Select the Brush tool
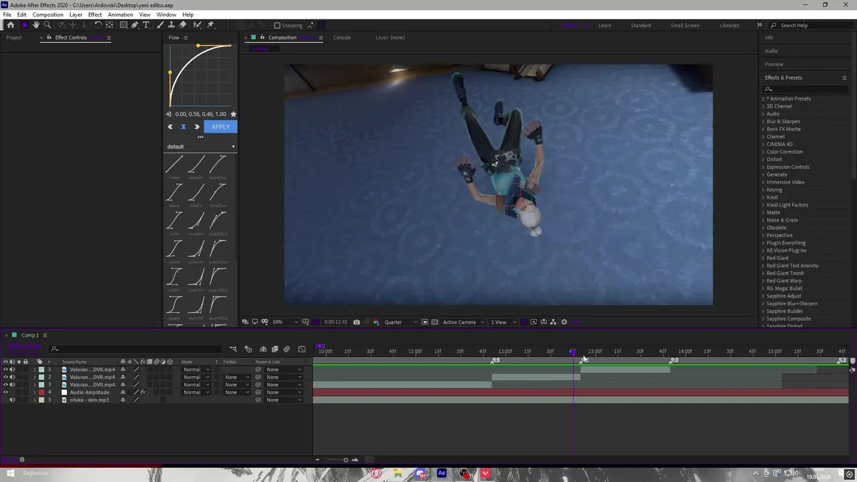 pos(161,25)
